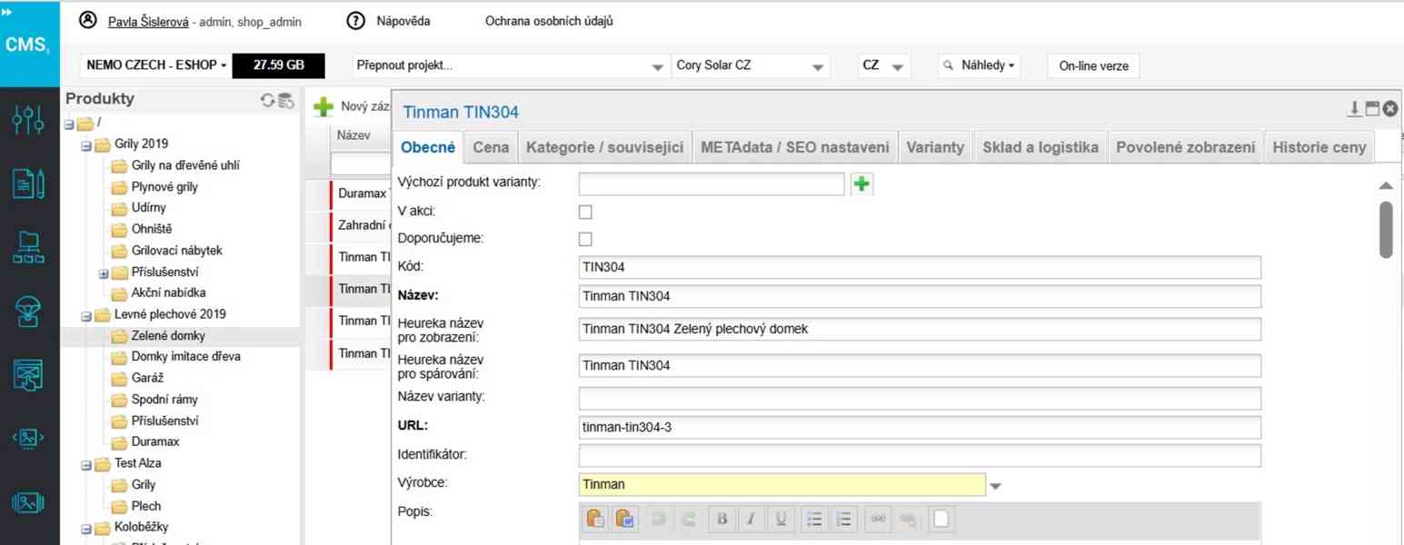Open the settings sliders icon in sidebar
The height and width of the screenshot is (545, 1404).
(x=28, y=118)
